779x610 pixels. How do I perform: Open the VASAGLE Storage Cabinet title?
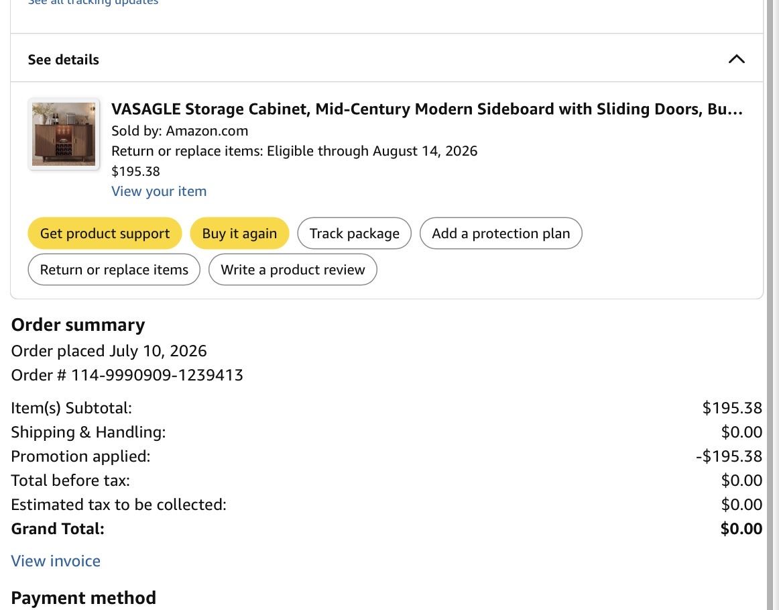427,109
